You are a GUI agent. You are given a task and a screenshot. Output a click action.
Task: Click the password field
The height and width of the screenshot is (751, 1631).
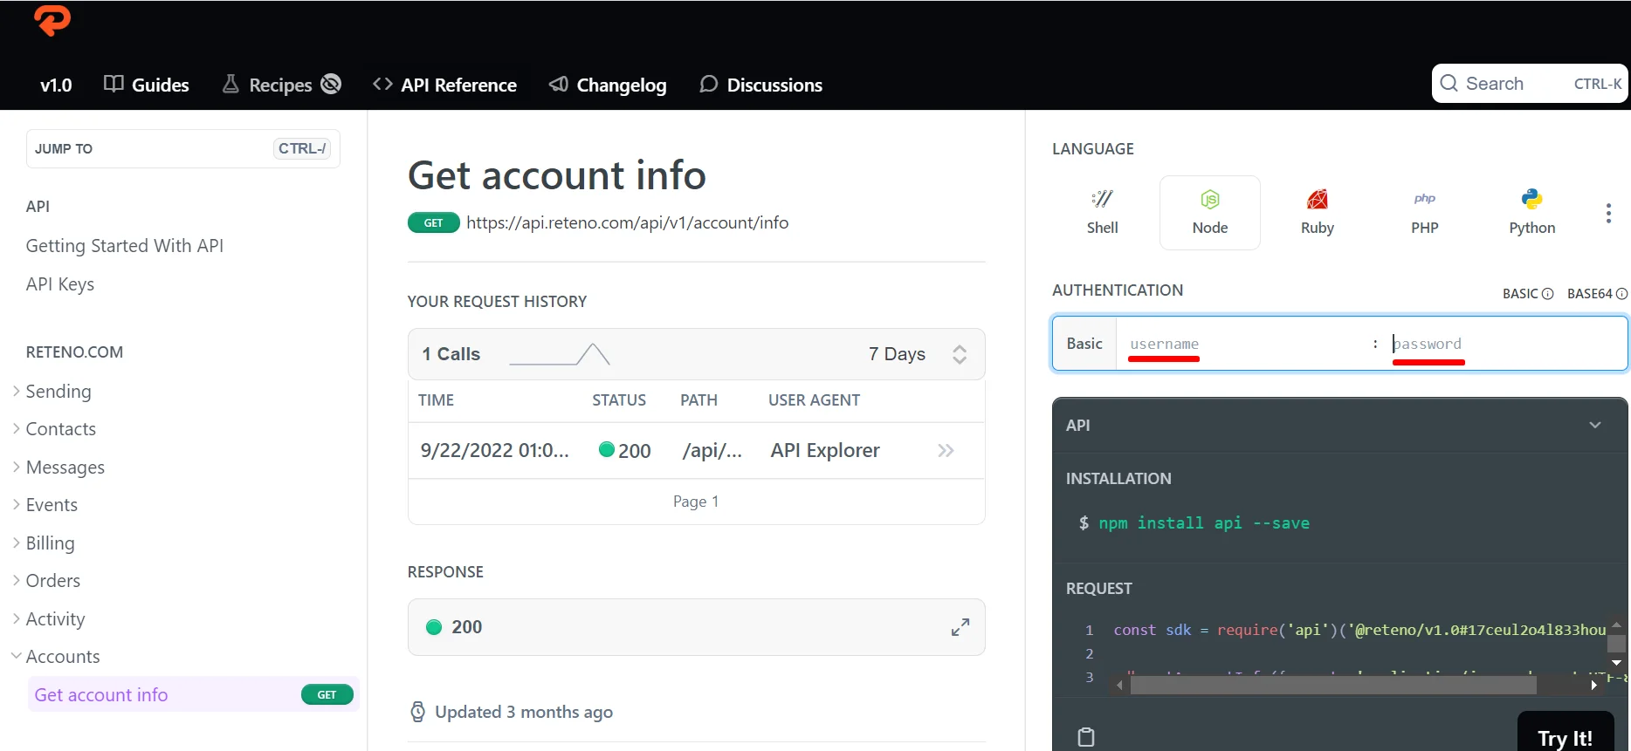pyautogui.click(x=1505, y=344)
